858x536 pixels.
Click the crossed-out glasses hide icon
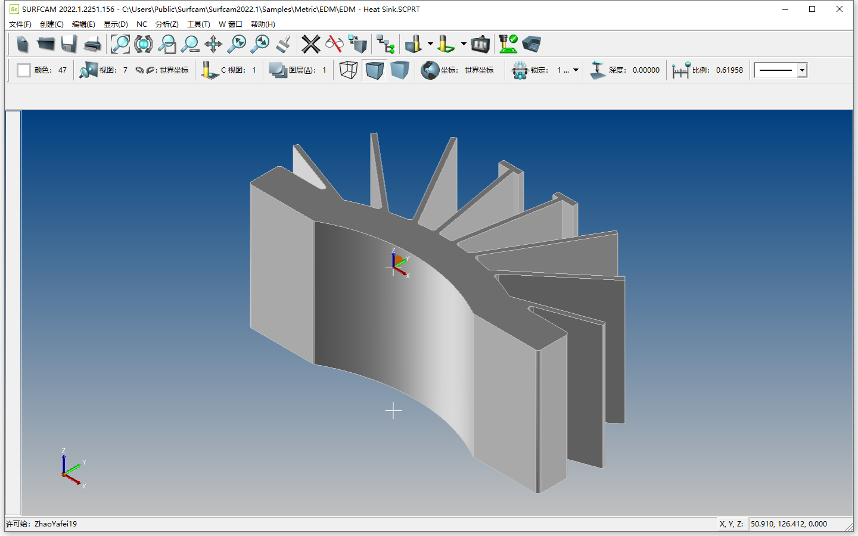pyautogui.click(x=334, y=44)
